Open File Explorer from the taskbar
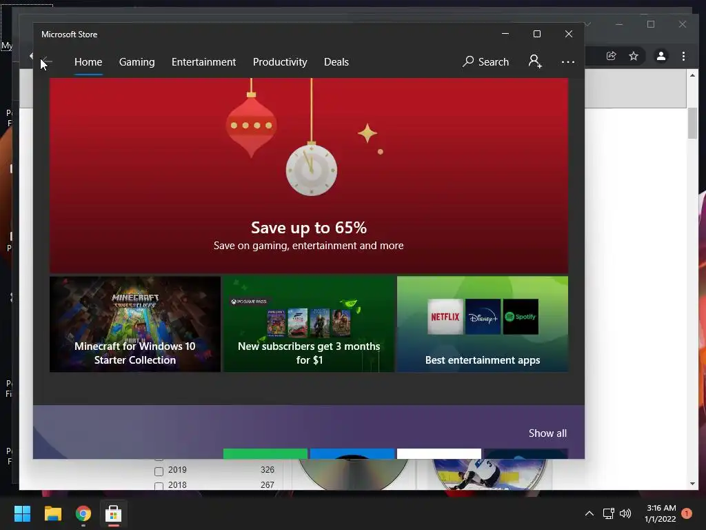706x530 pixels. click(x=52, y=513)
